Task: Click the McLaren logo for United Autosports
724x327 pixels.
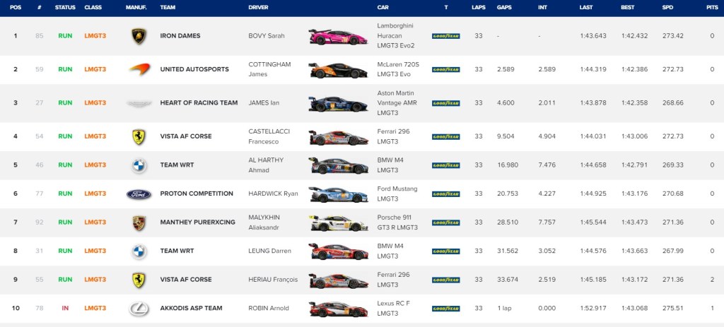Action: 139,69
